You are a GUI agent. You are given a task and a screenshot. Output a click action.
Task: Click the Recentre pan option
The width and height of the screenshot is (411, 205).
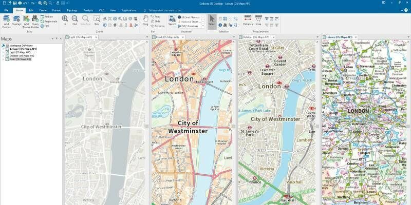click(158, 26)
